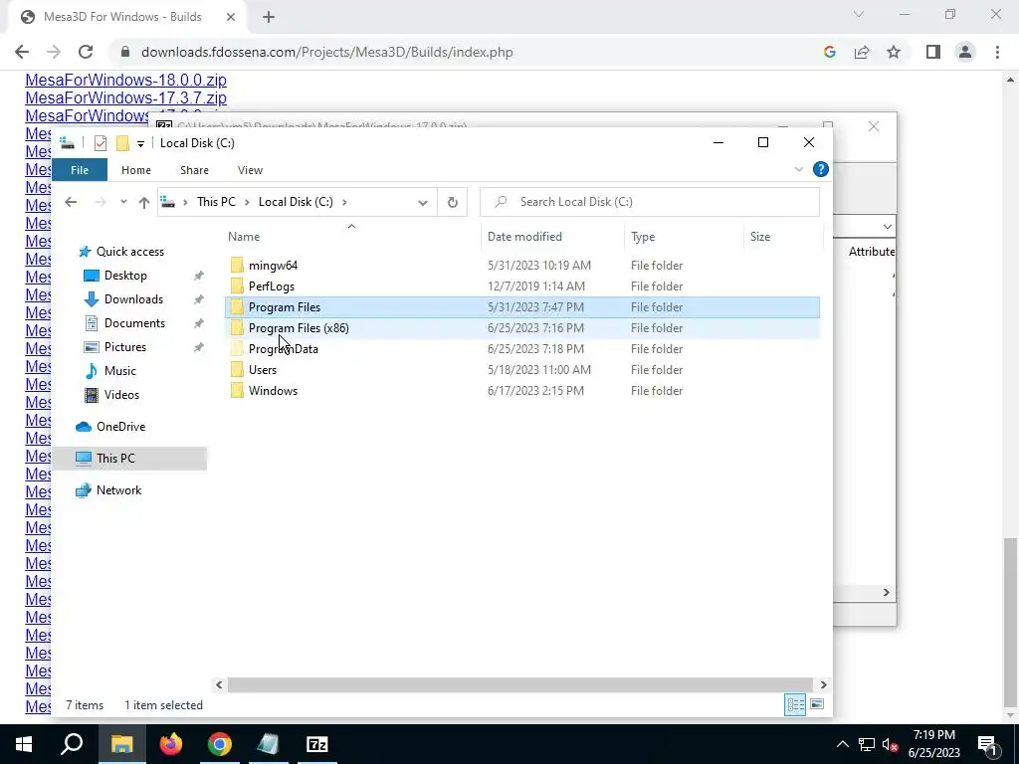Expand chevron after Local Disk (C:) breadcrumb
This screenshot has height=764, width=1019.
[x=344, y=202]
